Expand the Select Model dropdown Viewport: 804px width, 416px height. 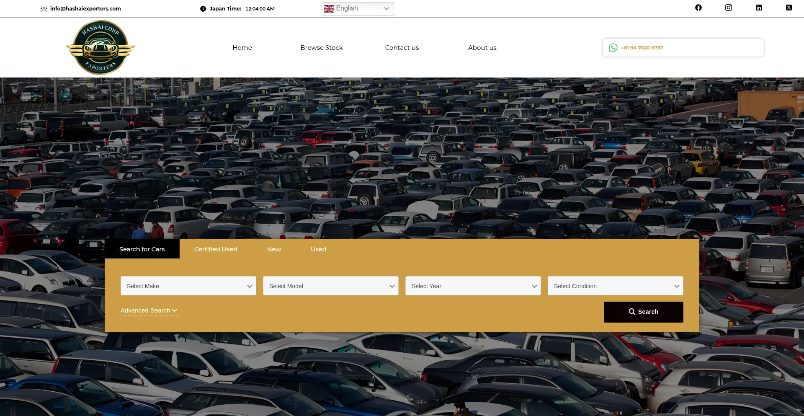pos(331,286)
